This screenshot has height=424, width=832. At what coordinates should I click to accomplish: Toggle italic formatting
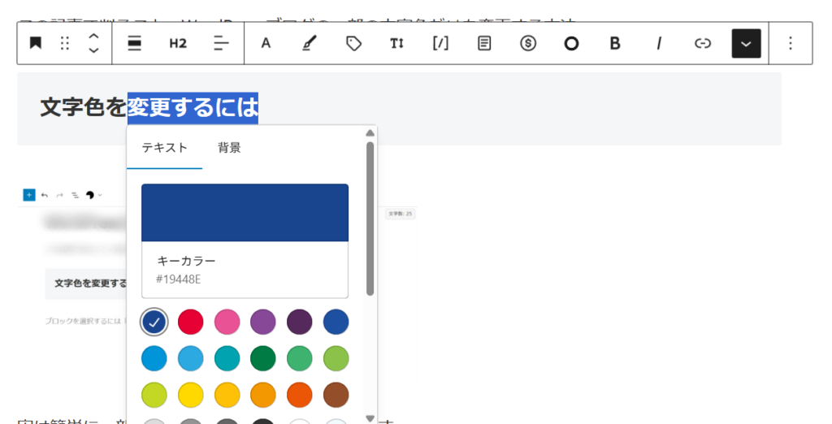click(x=658, y=44)
